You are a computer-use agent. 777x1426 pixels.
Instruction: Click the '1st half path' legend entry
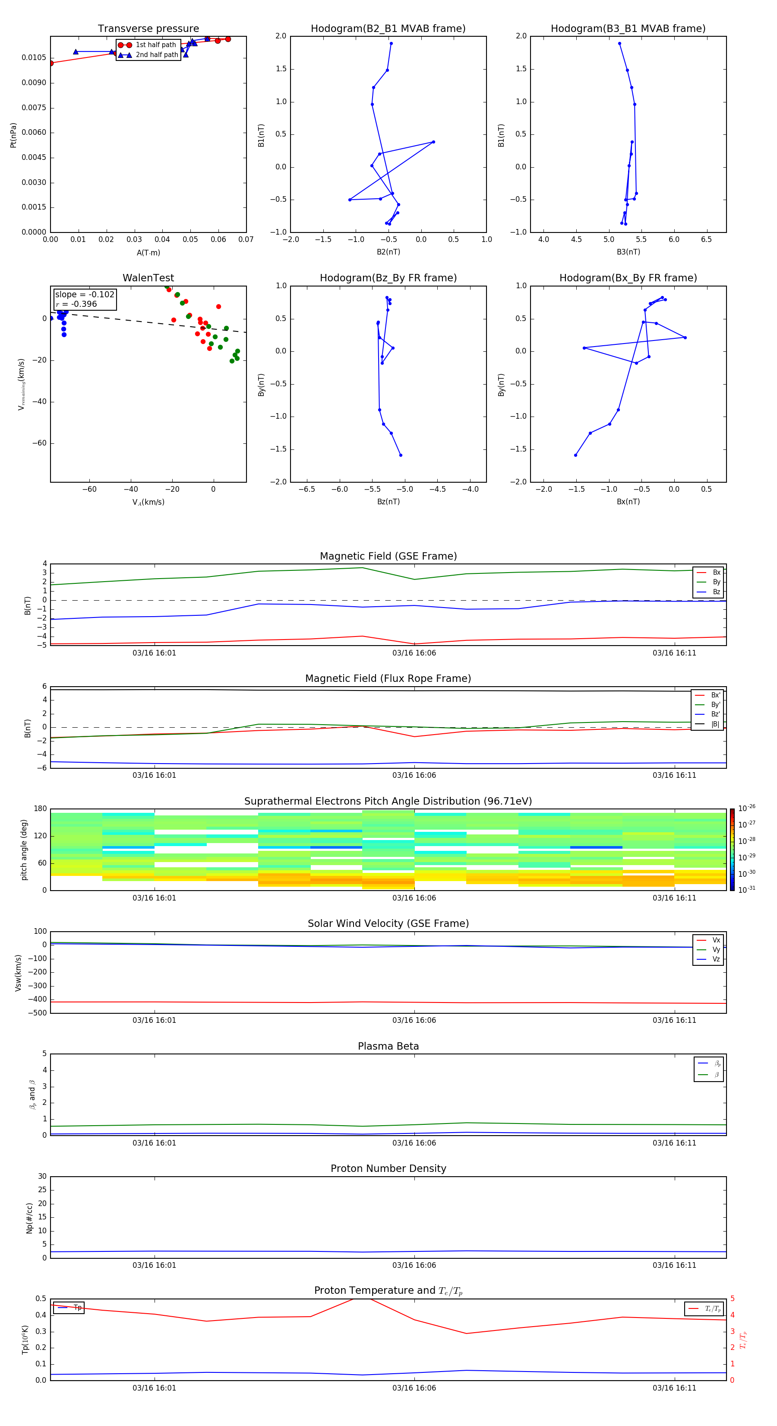[147, 45]
